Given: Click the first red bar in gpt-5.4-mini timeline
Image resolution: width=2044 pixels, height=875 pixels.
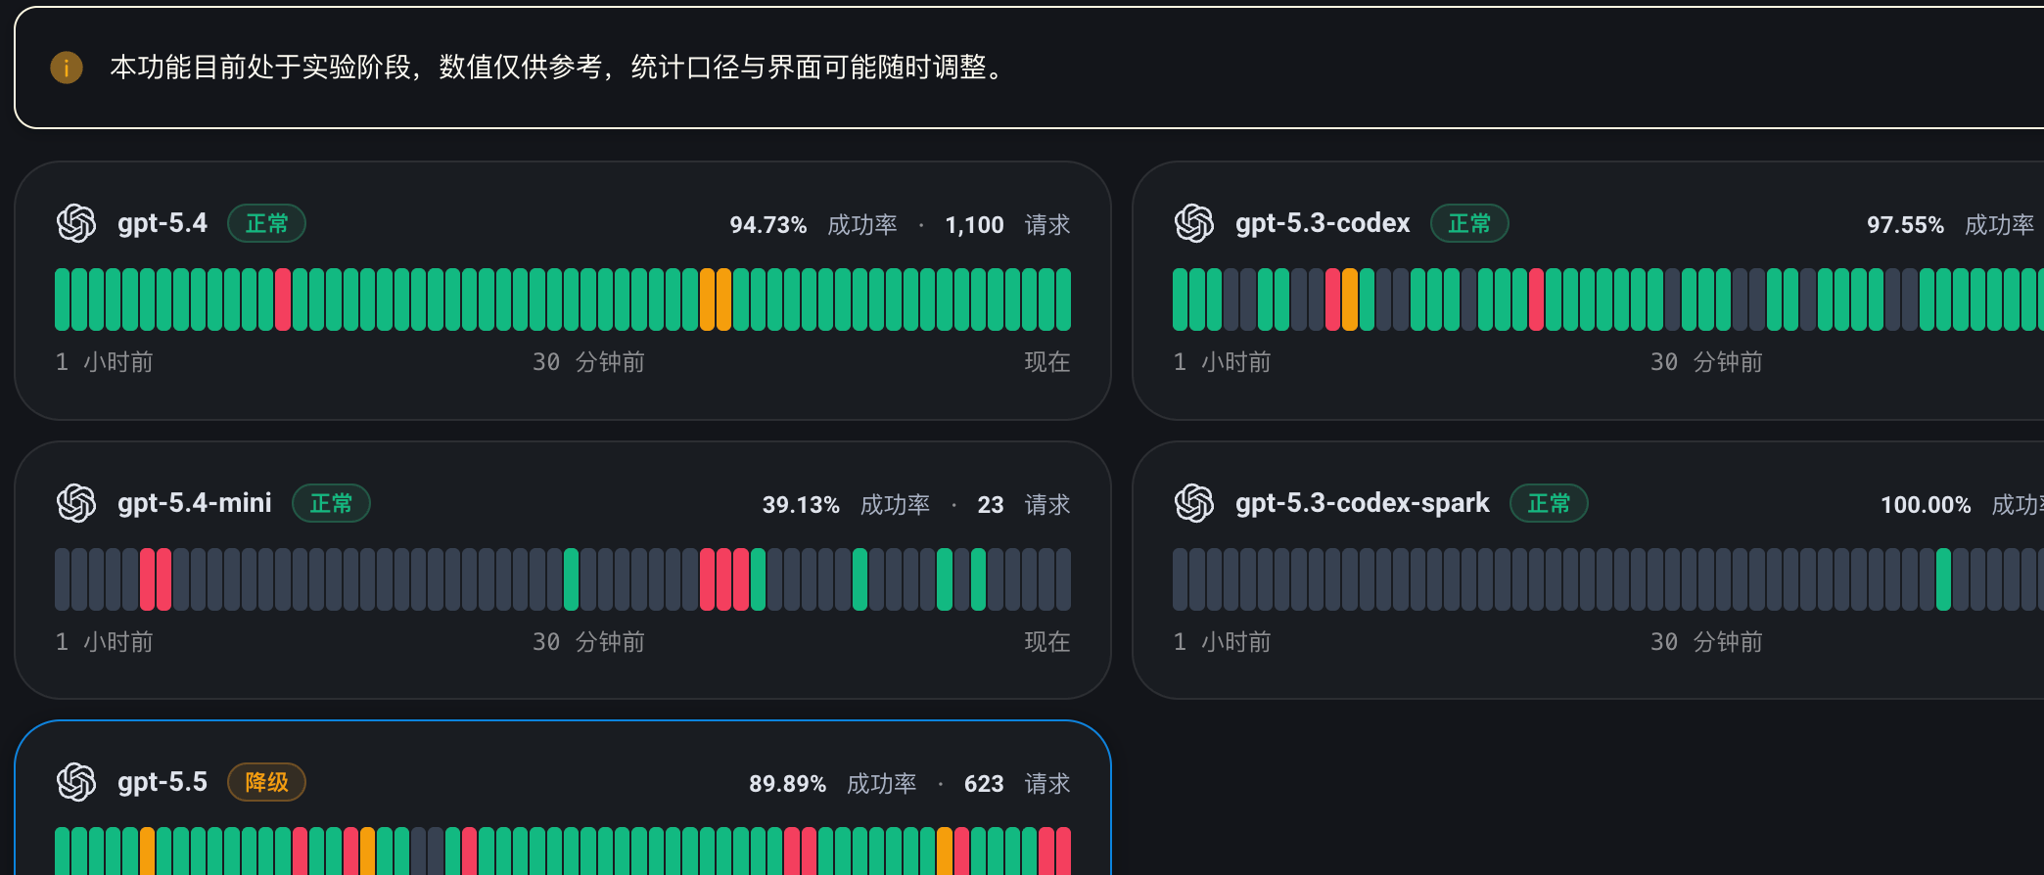Looking at the screenshot, I should coord(147,579).
